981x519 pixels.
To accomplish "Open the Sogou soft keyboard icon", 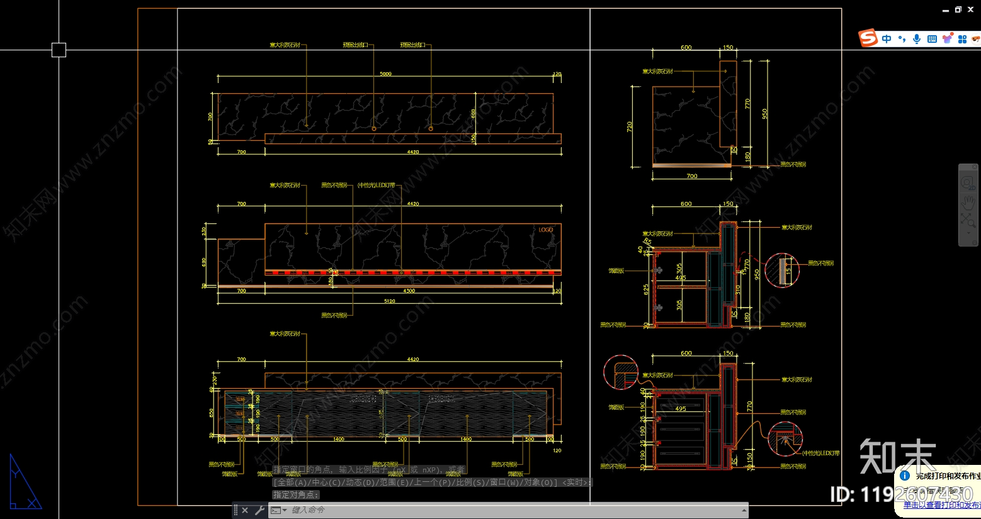I will (x=932, y=39).
